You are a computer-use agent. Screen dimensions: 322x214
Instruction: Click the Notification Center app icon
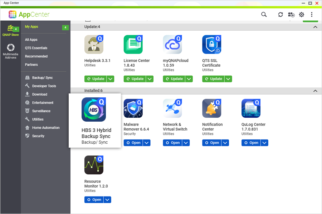tap(212, 108)
